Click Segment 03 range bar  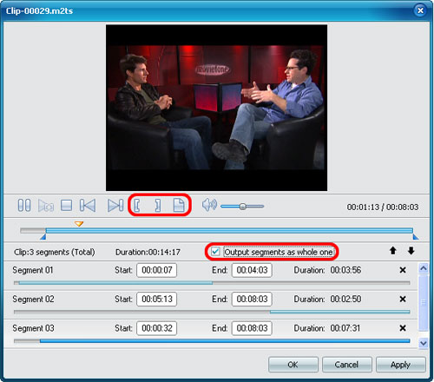[x=212, y=341]
